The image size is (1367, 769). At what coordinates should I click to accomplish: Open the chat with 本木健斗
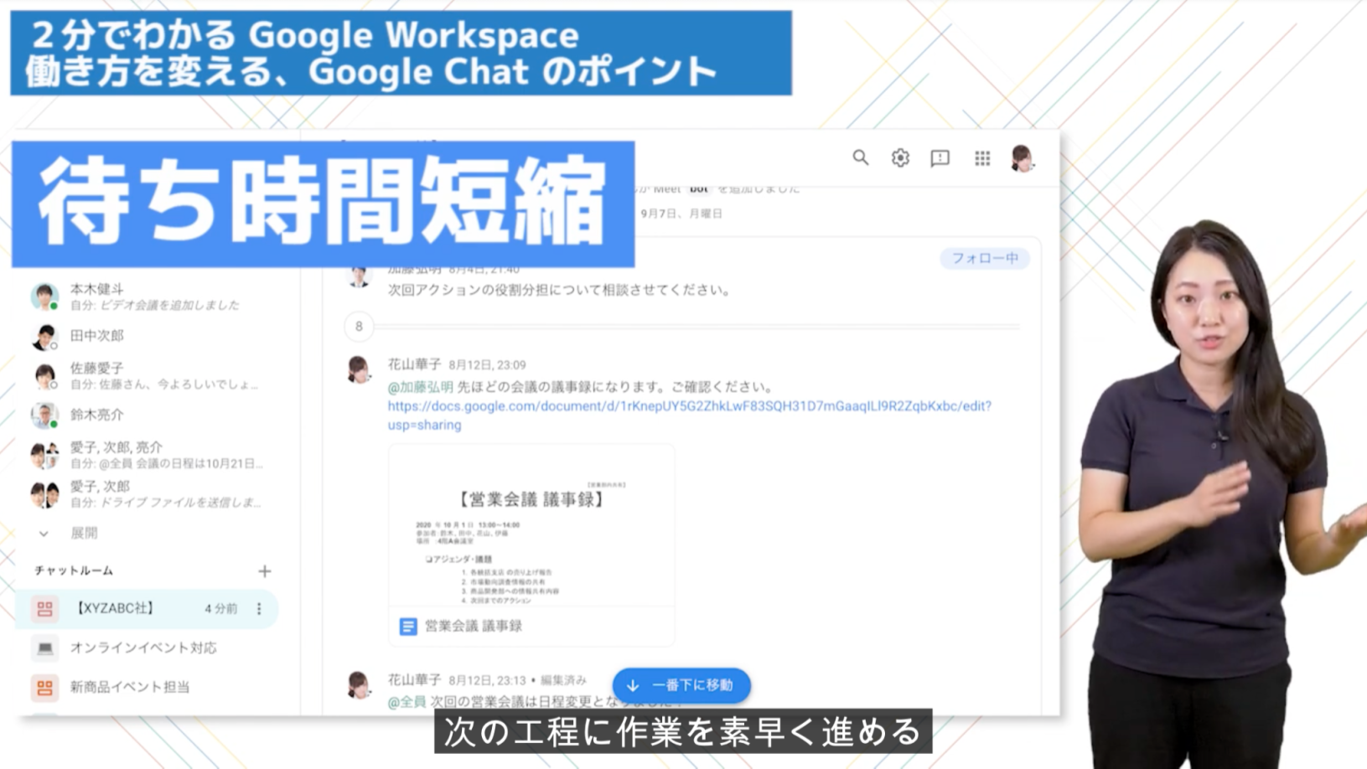click(x=147, y=297)
